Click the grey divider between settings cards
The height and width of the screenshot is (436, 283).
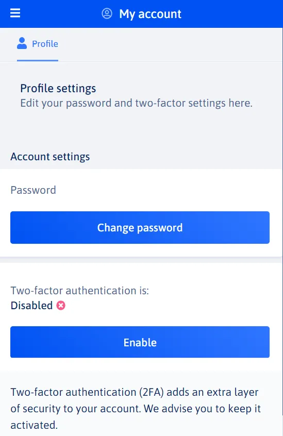click(141, 260)
